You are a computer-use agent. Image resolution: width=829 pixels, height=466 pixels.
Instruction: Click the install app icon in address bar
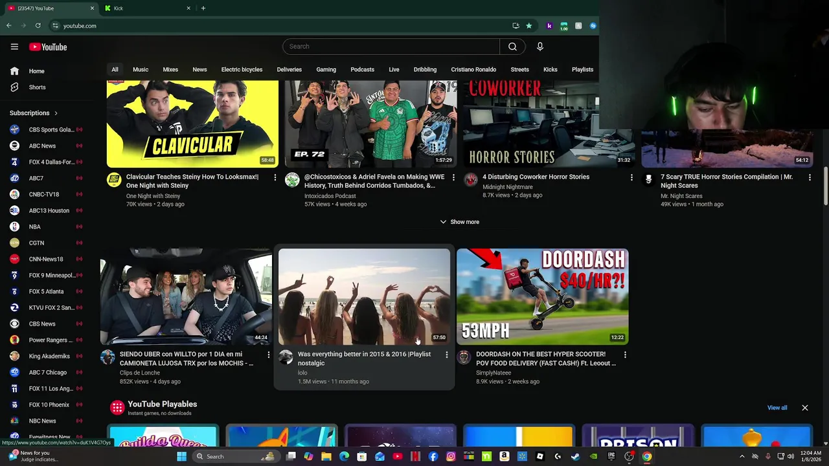[516, 26]
